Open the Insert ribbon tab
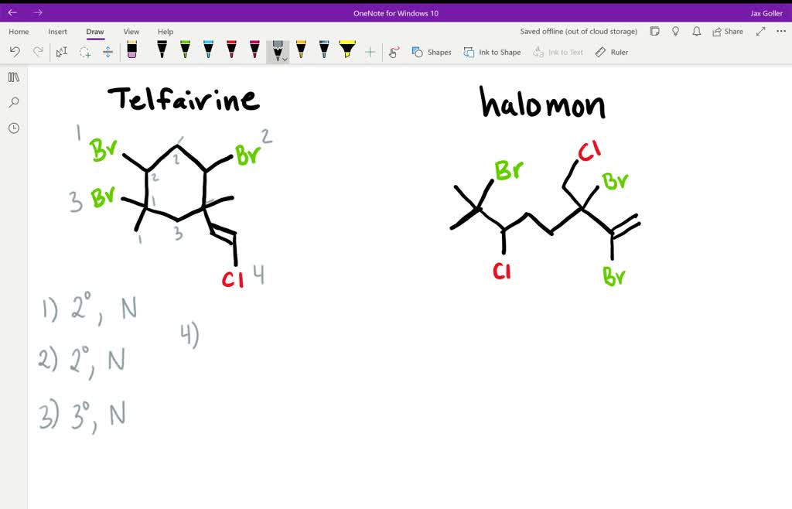 coord(58,32)
